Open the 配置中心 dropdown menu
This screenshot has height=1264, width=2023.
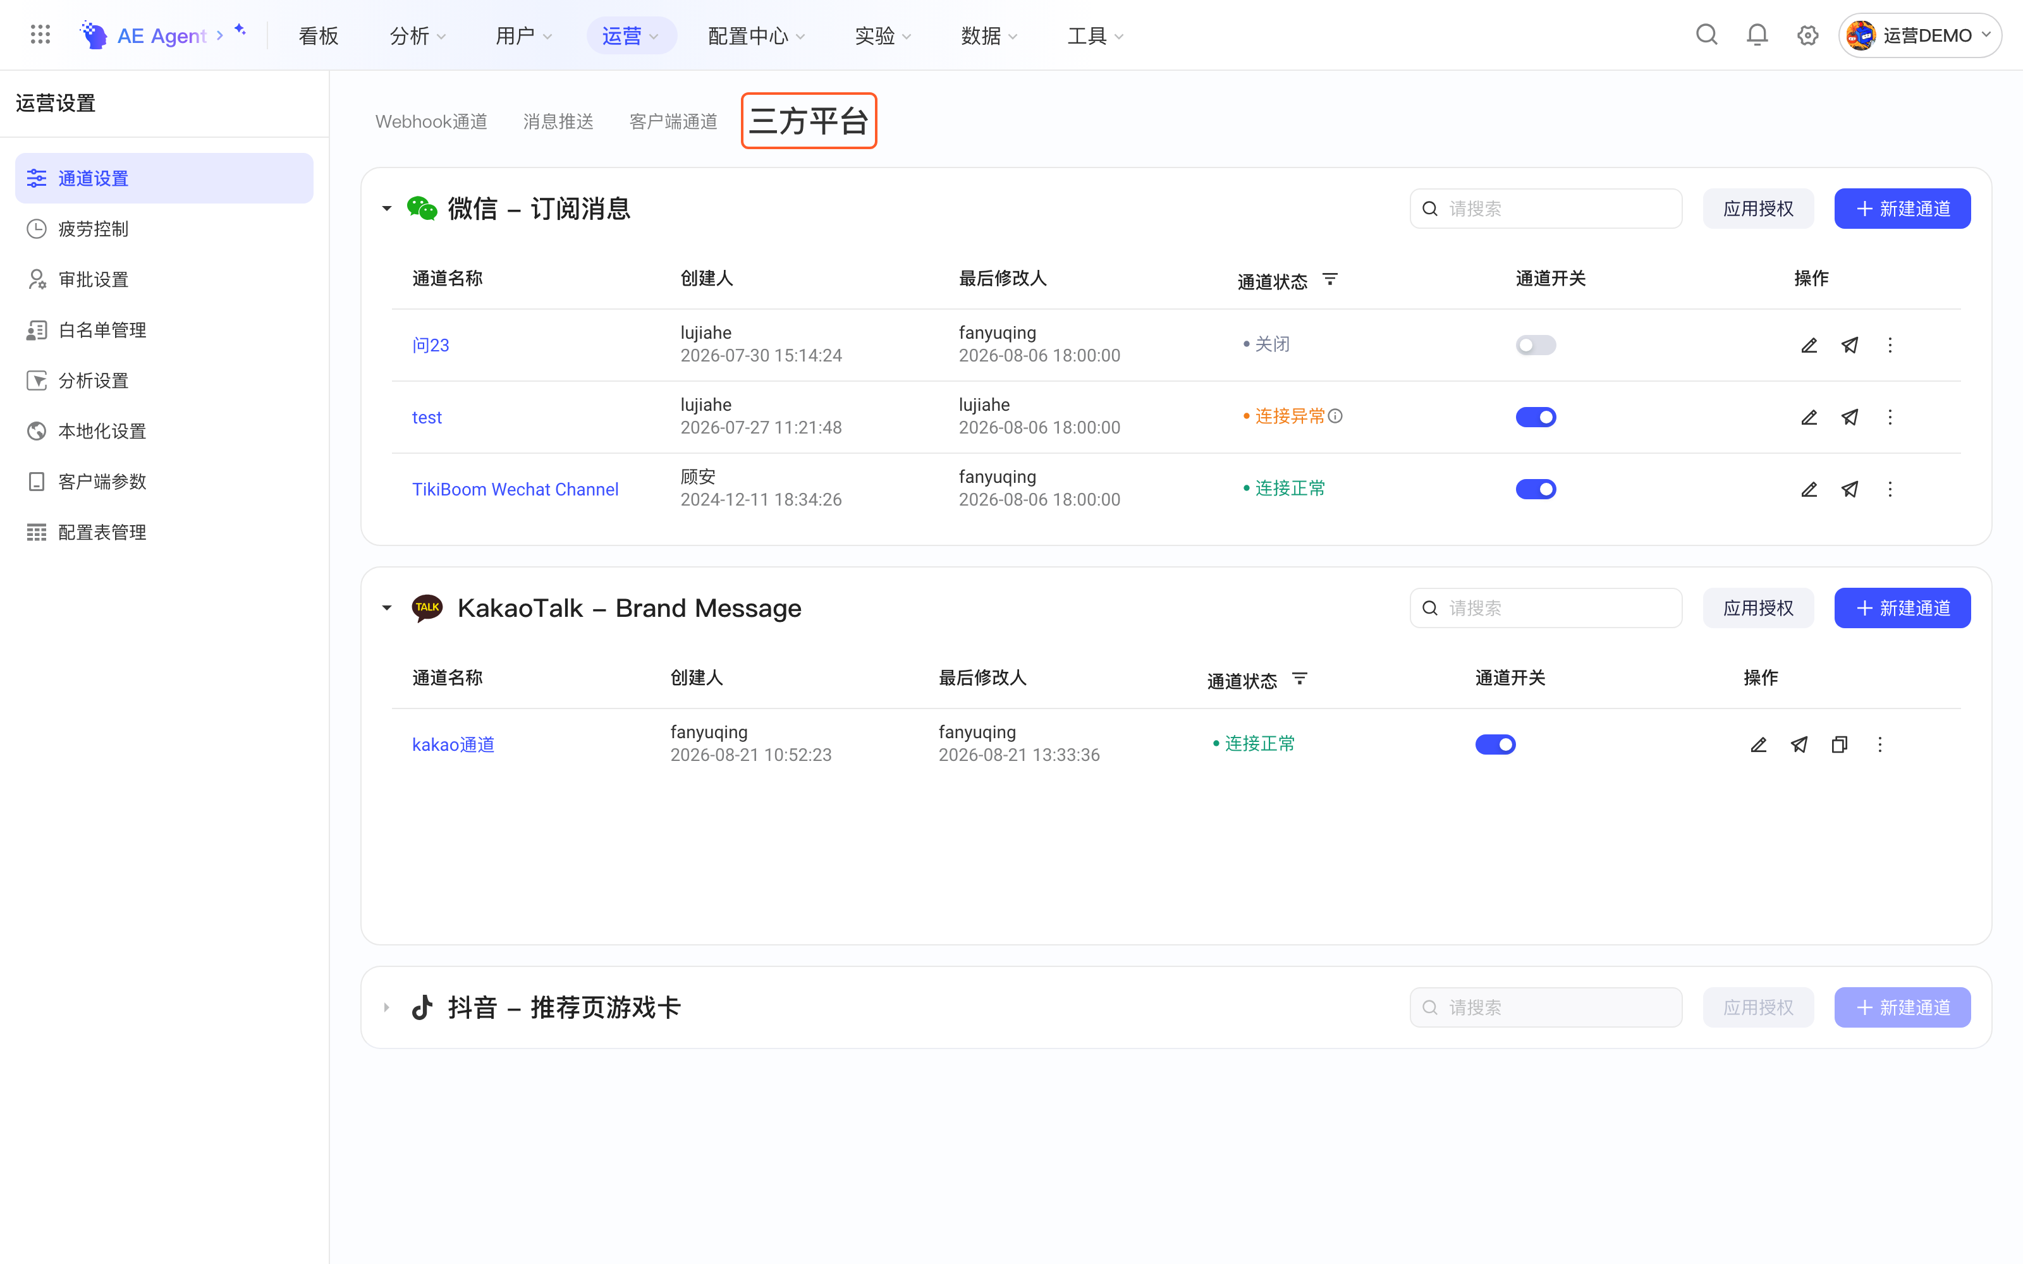(757, 36)
